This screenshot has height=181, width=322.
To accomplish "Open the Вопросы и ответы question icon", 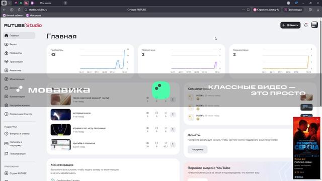I will point(7,134).
